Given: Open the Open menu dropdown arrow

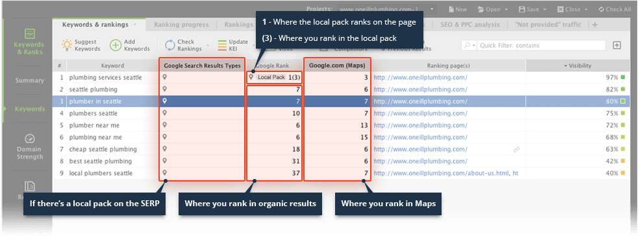Looking at the screenshot, I should 507,9.
